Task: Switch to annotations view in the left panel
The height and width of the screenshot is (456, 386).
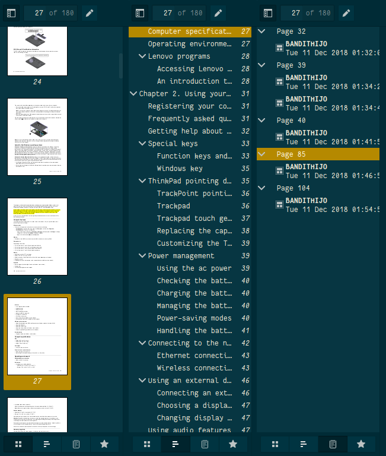Action: coord(76,444)
